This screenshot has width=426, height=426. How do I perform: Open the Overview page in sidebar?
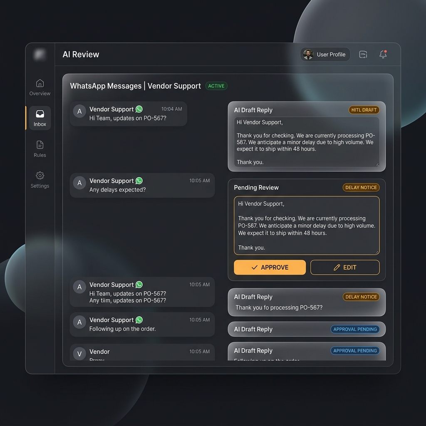click(x=40, y=87)
